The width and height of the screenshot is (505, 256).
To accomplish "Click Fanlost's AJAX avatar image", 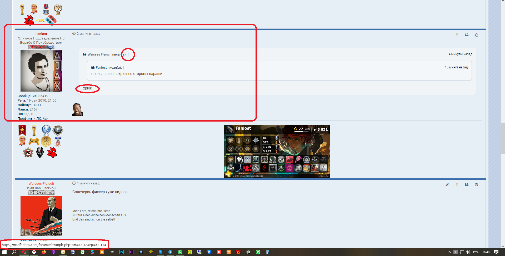I will [41, 71].
